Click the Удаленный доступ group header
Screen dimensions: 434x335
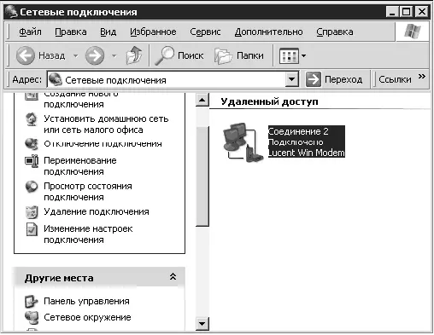click(x=269, y=101)
